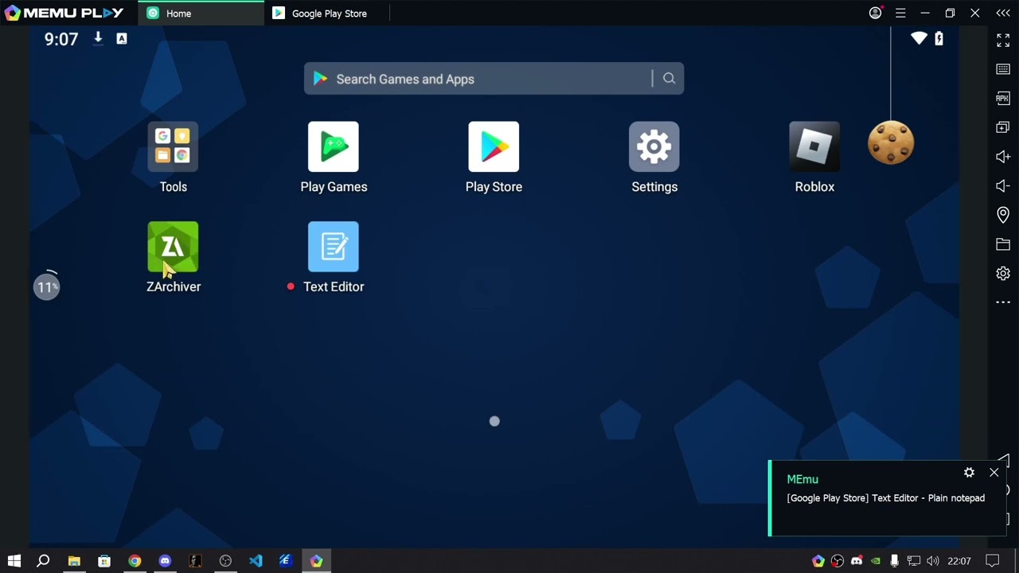Install APK from sidebar
Viewport: 1019px width, 573px height.
pyautogui.click(x=1003, y=98)
